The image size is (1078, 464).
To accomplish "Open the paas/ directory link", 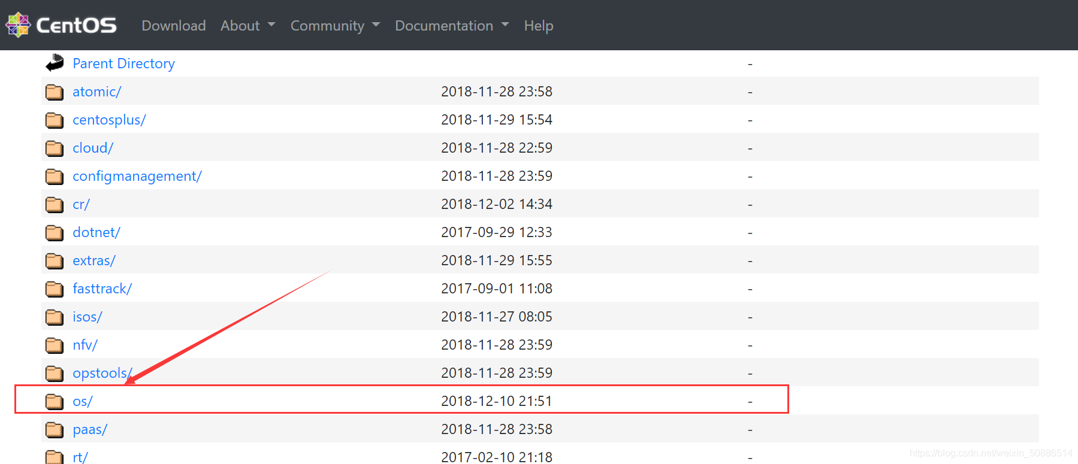I will [90, 429].
